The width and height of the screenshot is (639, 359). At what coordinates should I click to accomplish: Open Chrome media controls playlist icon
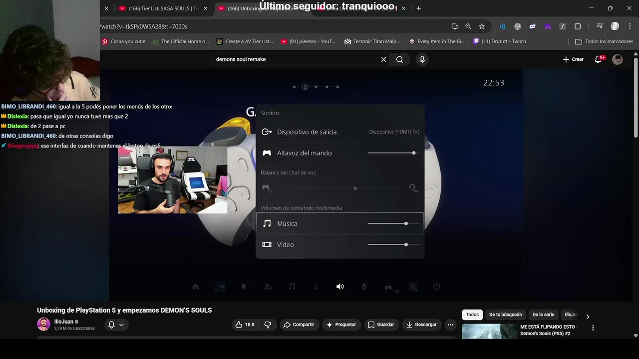(600, 26)
